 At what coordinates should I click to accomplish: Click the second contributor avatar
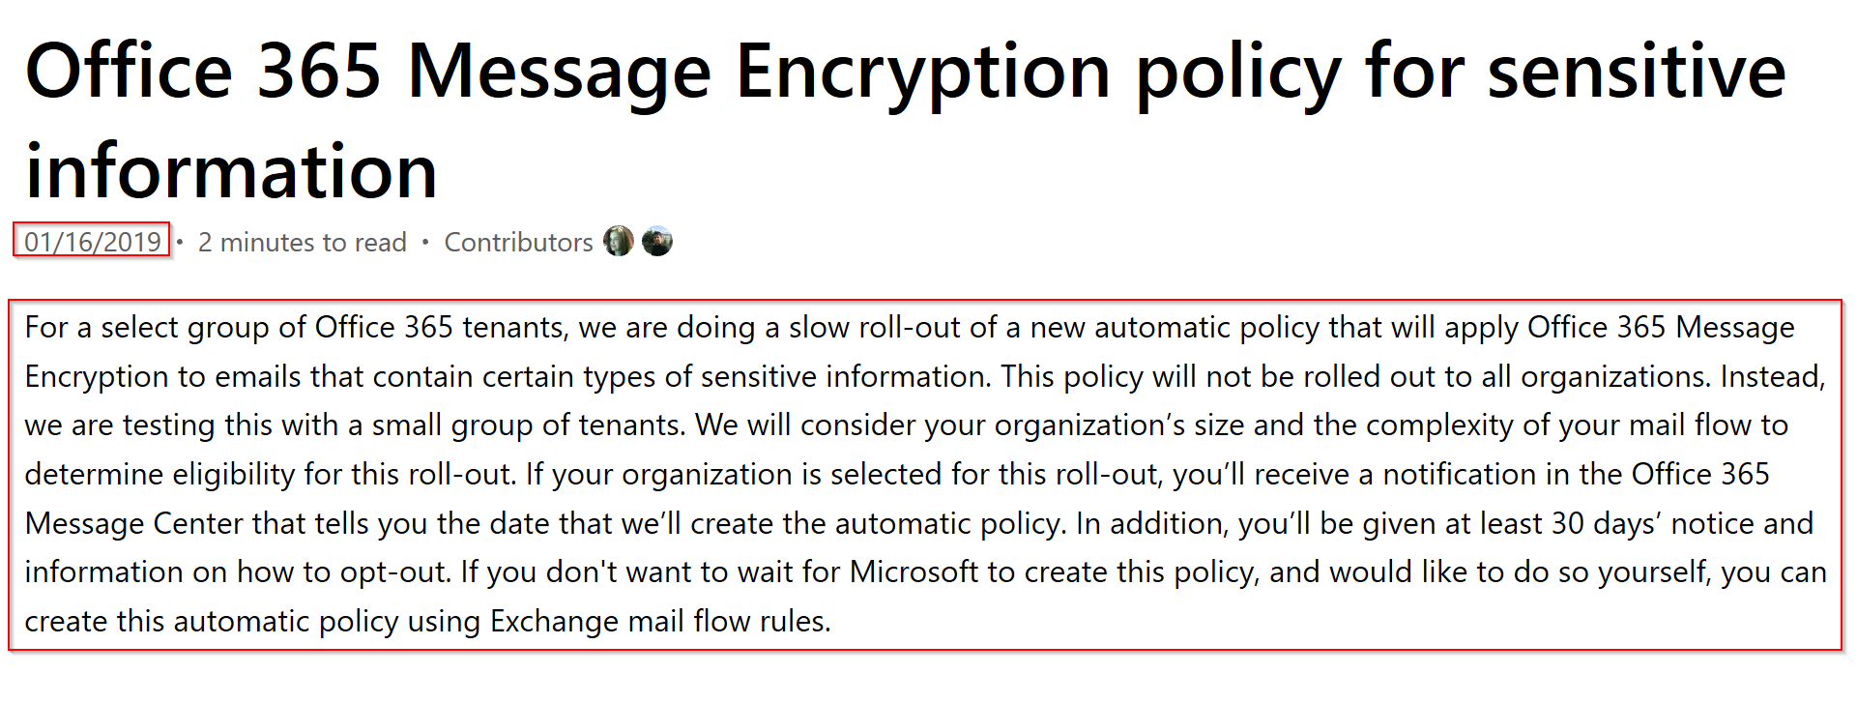click(x=657, y=241)
